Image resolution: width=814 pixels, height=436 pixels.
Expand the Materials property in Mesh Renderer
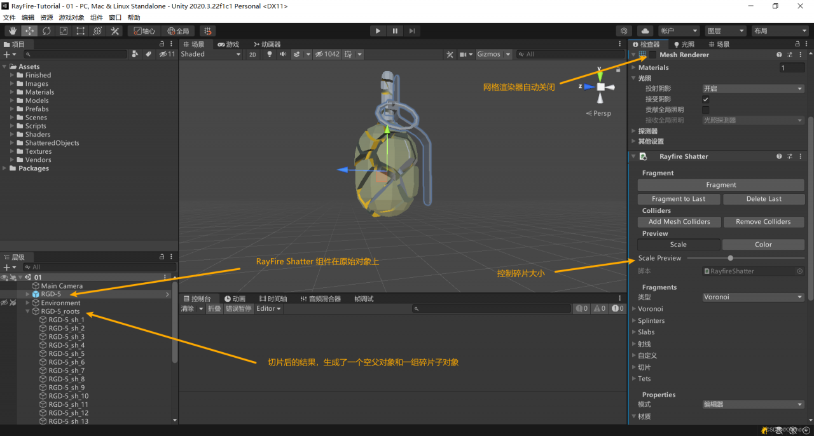633,67
